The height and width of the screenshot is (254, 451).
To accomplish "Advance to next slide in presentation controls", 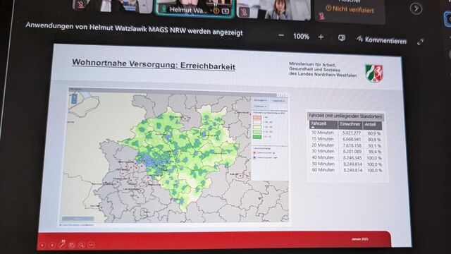I will [x=52, y=245].
